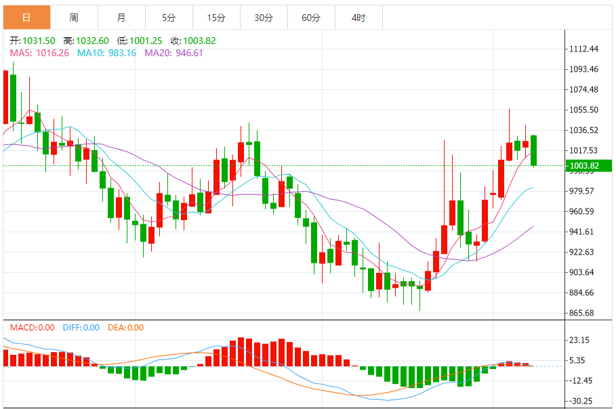
Task: Click the DEA:0.00 label
Action: (126, 327)
